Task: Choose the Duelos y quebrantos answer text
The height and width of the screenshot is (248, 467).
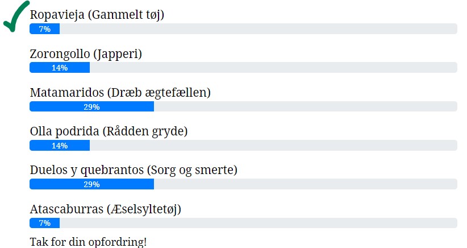Action: click(x=133, y=170)
